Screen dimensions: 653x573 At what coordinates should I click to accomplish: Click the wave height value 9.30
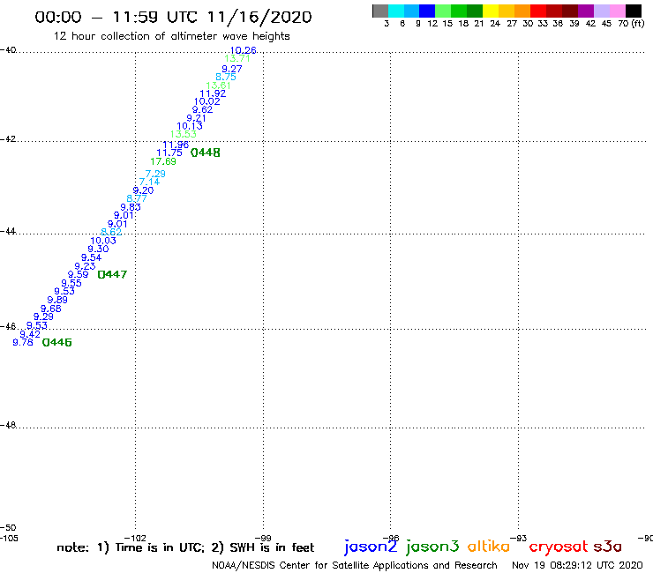coord(98,249)
